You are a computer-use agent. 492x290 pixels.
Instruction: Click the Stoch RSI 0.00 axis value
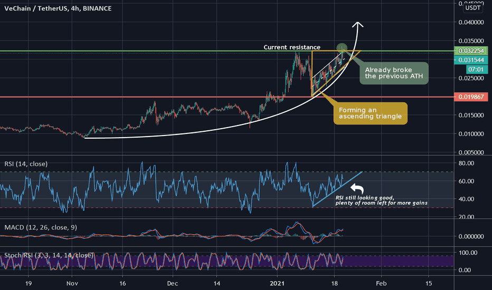coord(465,270)
